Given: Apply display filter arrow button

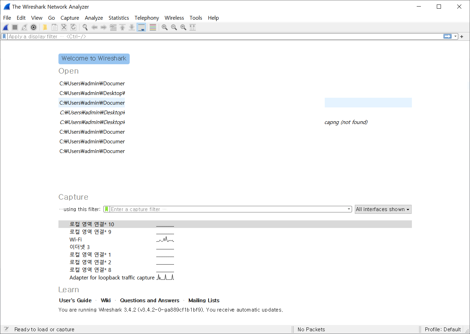Looking at the screenshot, I should pos(448,36).
